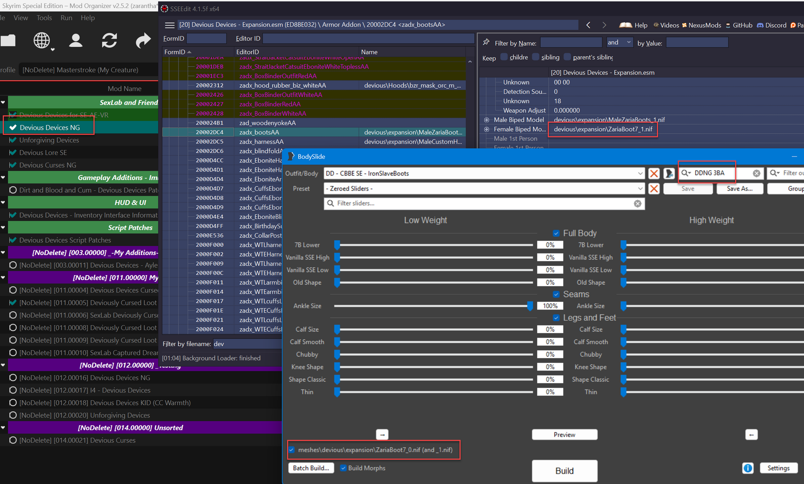Open the Videos link in SSEEdit

click(666, 25)
